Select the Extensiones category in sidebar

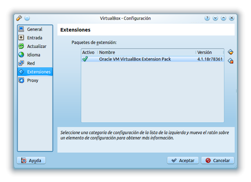[x=35, y=72]
